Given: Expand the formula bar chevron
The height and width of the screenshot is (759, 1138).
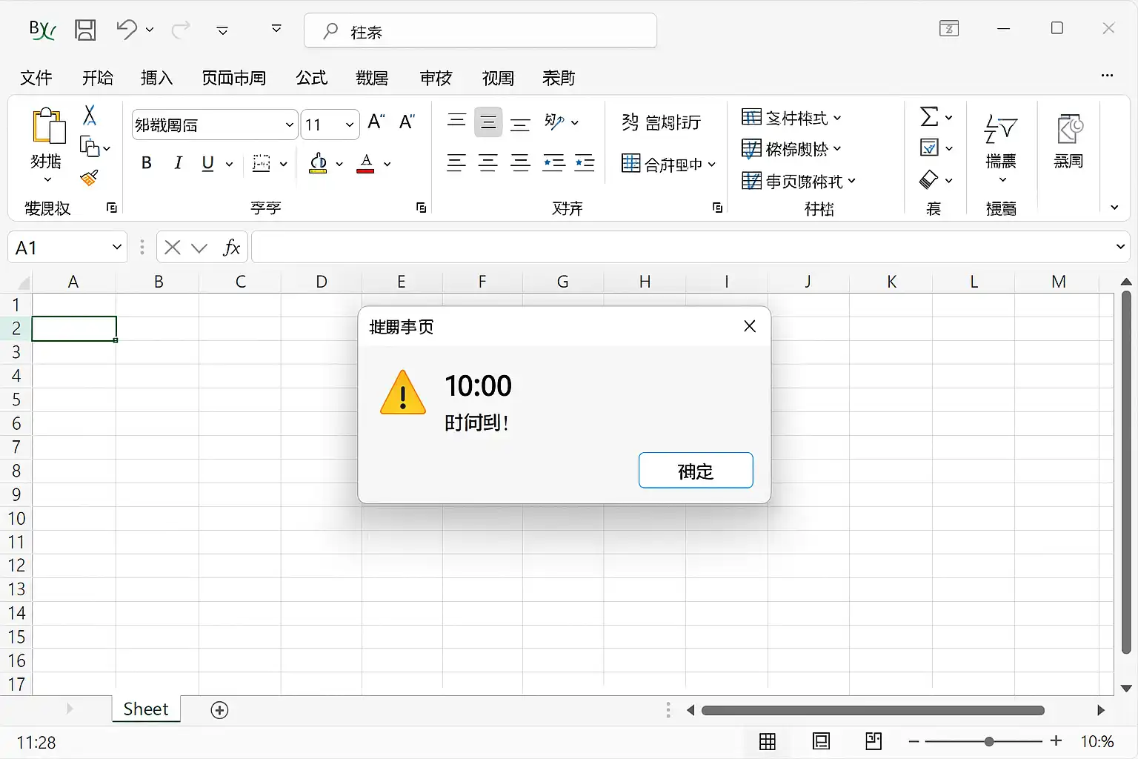Looking at the screenshot, I should pos(1120,247).
